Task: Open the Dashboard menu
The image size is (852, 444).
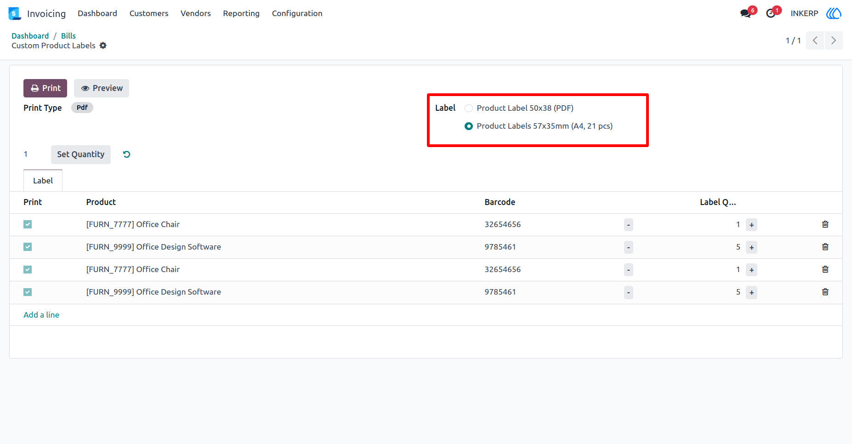Action: 97,13
